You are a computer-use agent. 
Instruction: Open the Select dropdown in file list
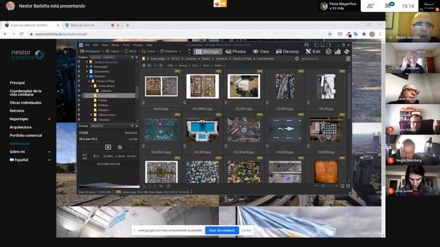pyautogui.click(x=219, y=66)
